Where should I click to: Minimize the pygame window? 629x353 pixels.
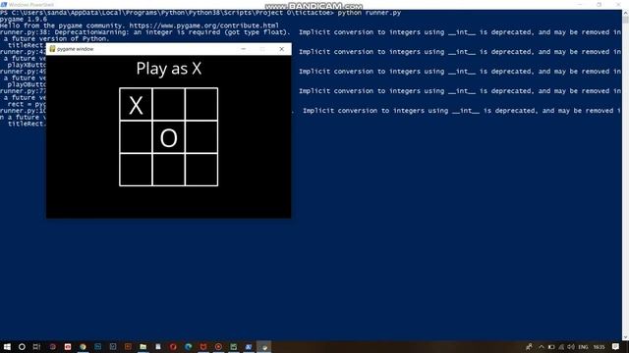pos(243,49)
